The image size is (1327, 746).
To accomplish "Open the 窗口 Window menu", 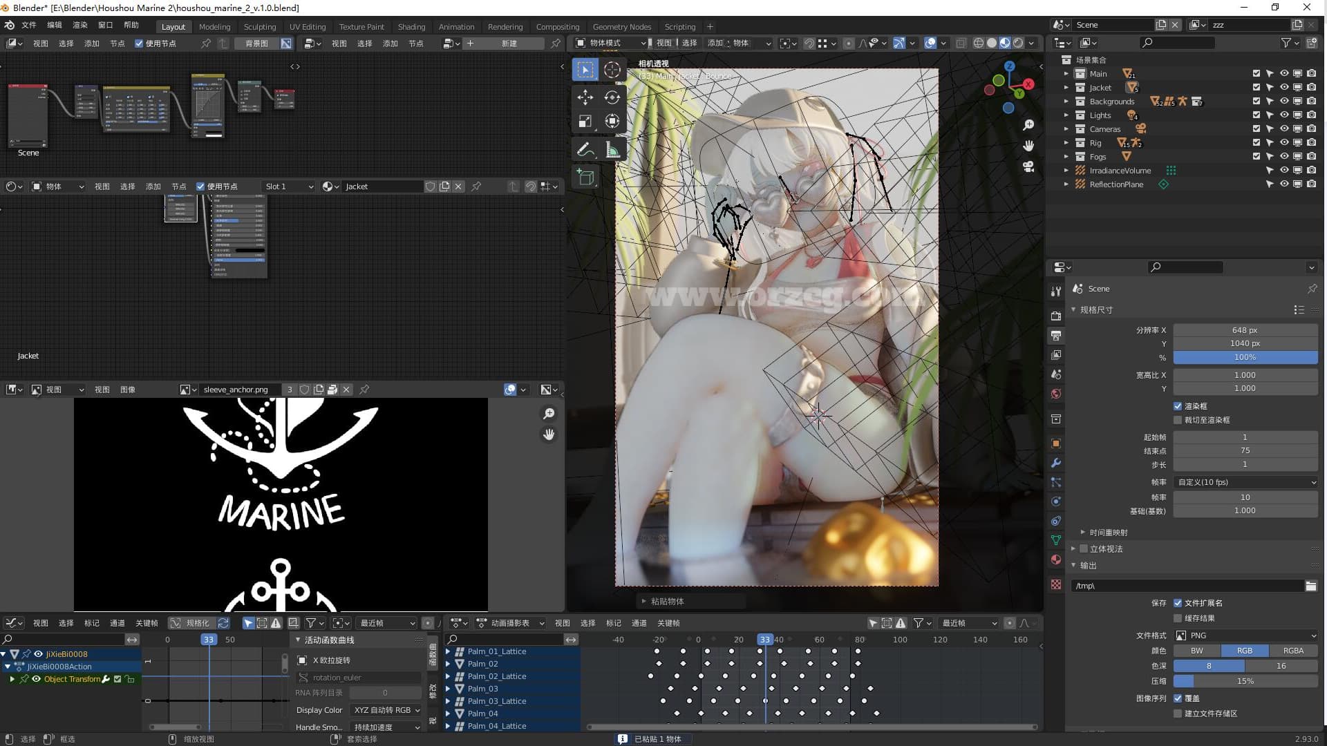I will 106,25.
